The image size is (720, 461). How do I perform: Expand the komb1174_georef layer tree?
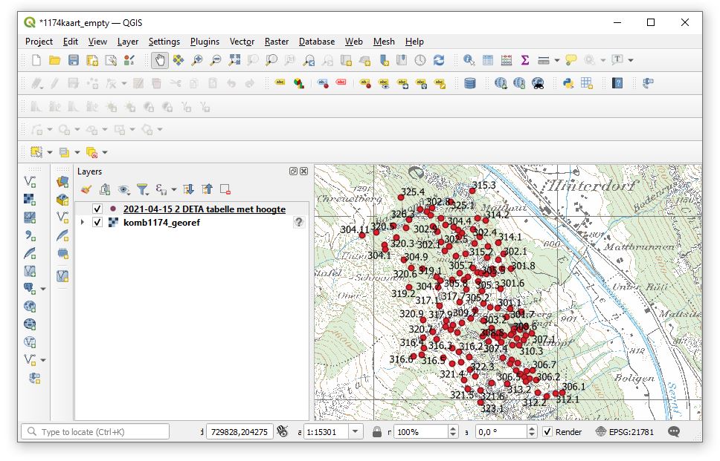[x=82, y=223]
